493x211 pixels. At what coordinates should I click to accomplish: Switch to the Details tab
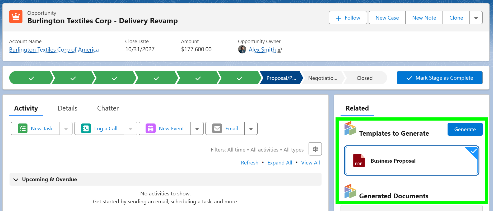click(x=67, y=108)
